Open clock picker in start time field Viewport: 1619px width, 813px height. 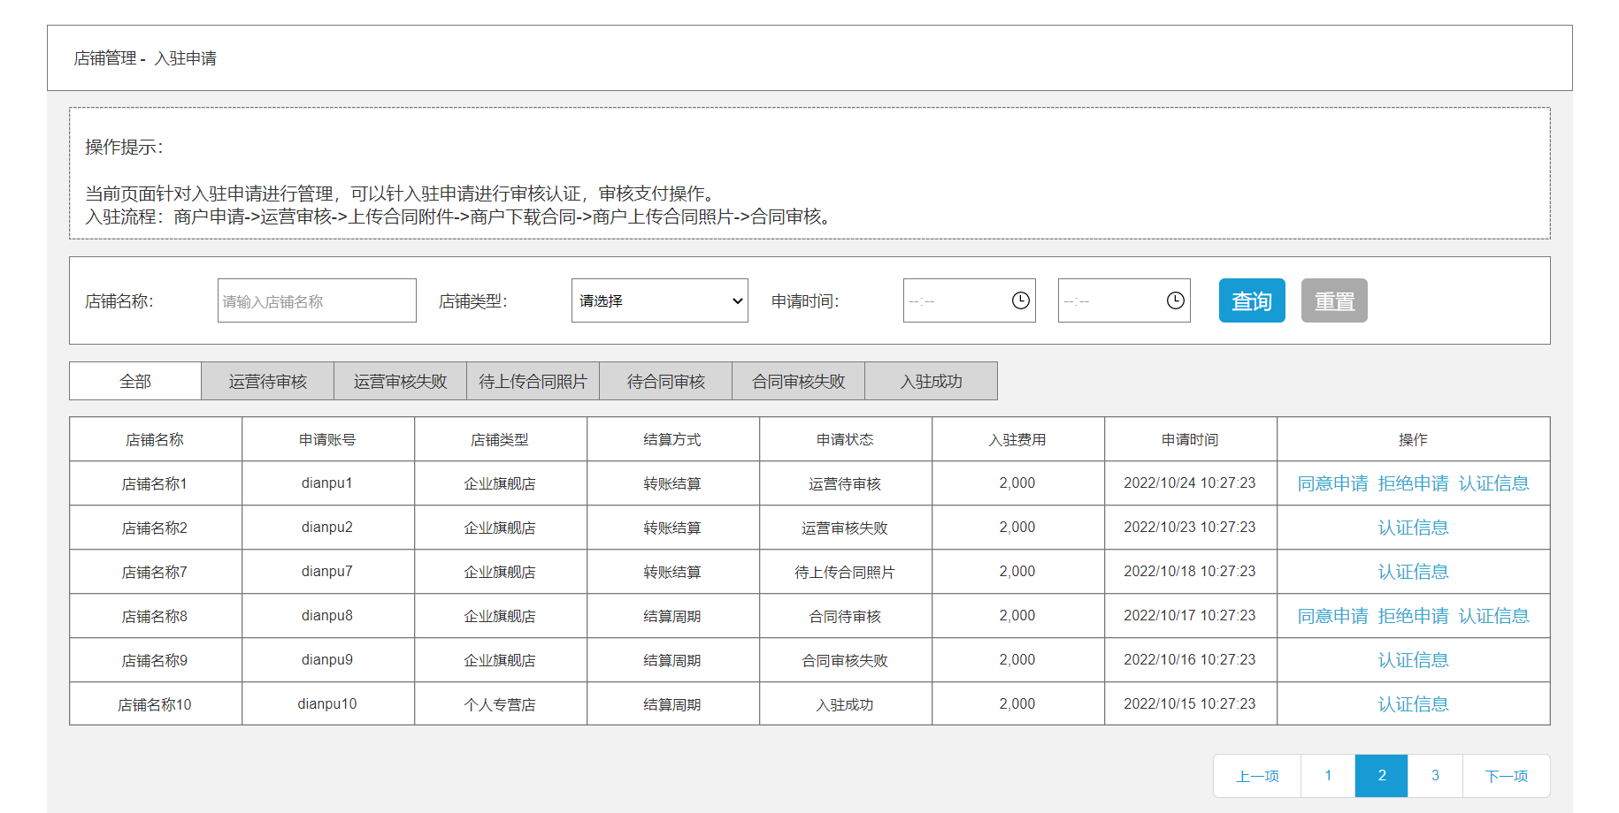coord(1020,300)
